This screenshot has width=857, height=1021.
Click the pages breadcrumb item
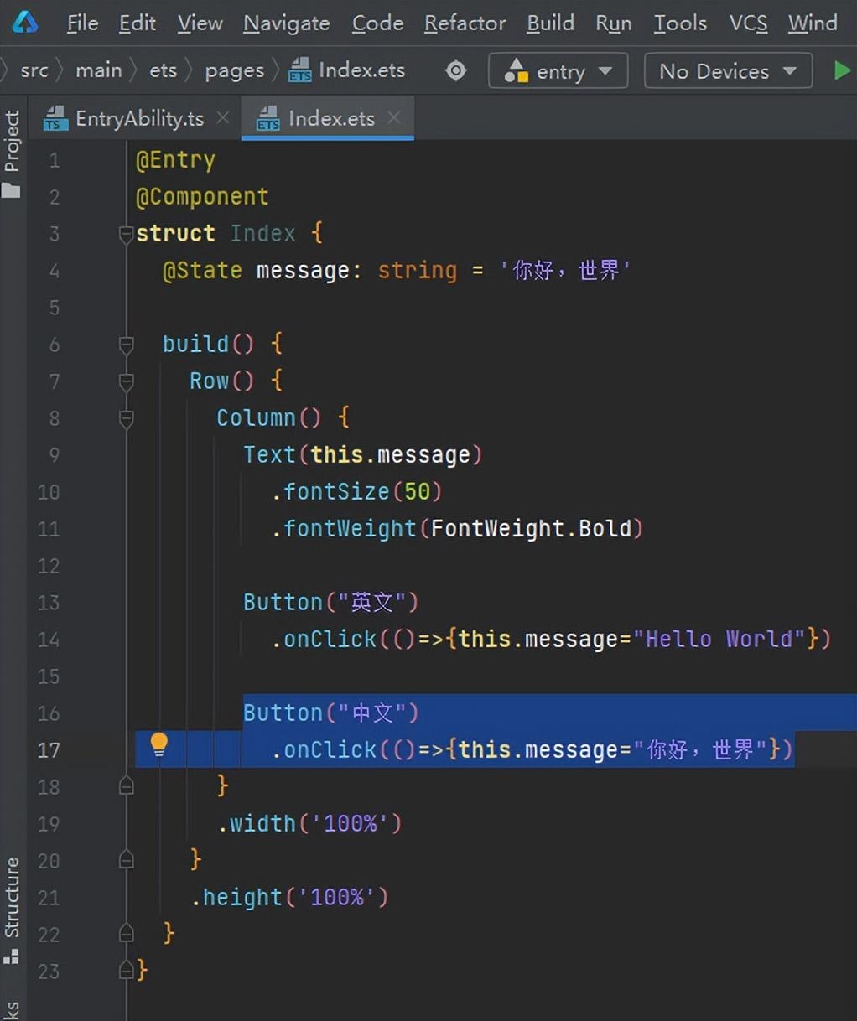[234, 70]
